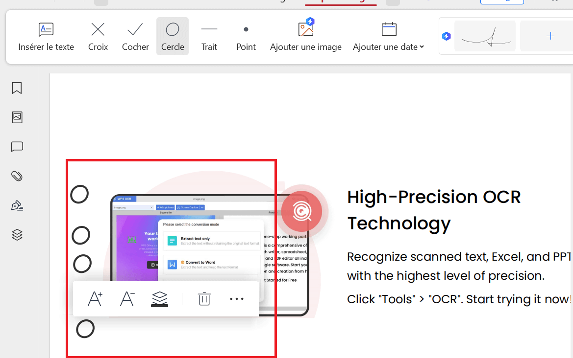Open the layers panel at sidebar bottom
Viewport: 573px width, 358px height.
(17, 235)
